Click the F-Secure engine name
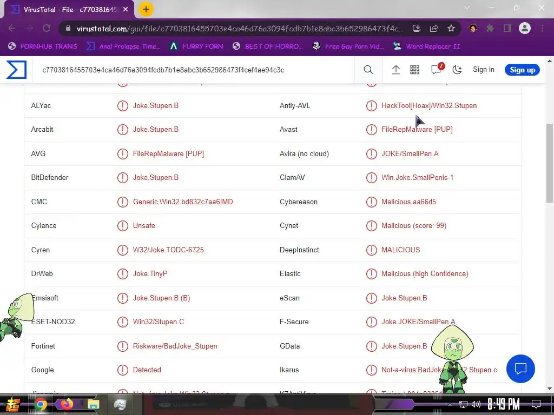Image resolution: width=554 pixels, height=415 pixels. [294, 322]
